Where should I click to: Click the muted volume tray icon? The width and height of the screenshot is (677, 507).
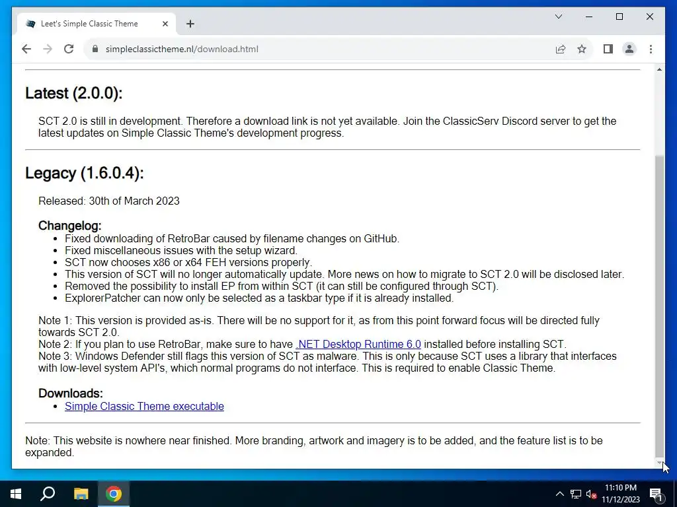[592, 494]
